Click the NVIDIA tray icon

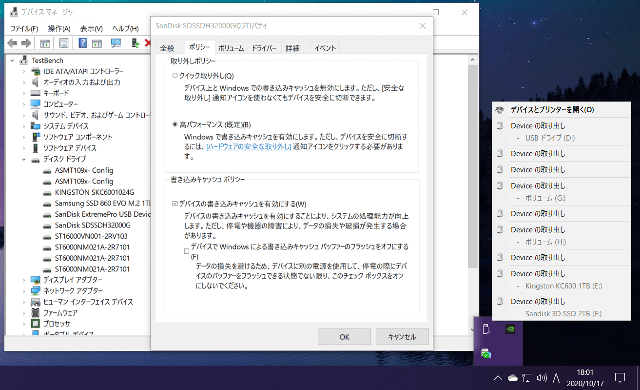pyautogui.click(x=510, y=329)
